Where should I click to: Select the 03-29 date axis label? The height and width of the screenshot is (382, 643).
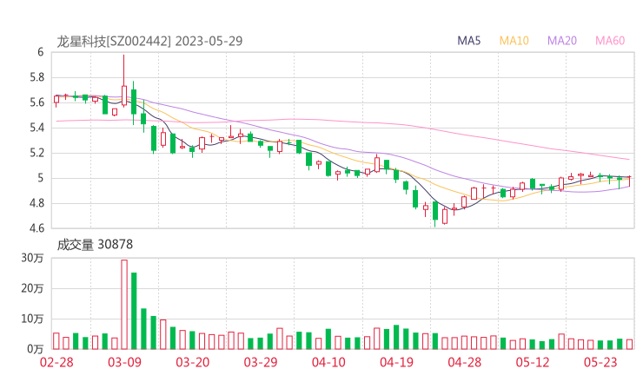(261, 362)
